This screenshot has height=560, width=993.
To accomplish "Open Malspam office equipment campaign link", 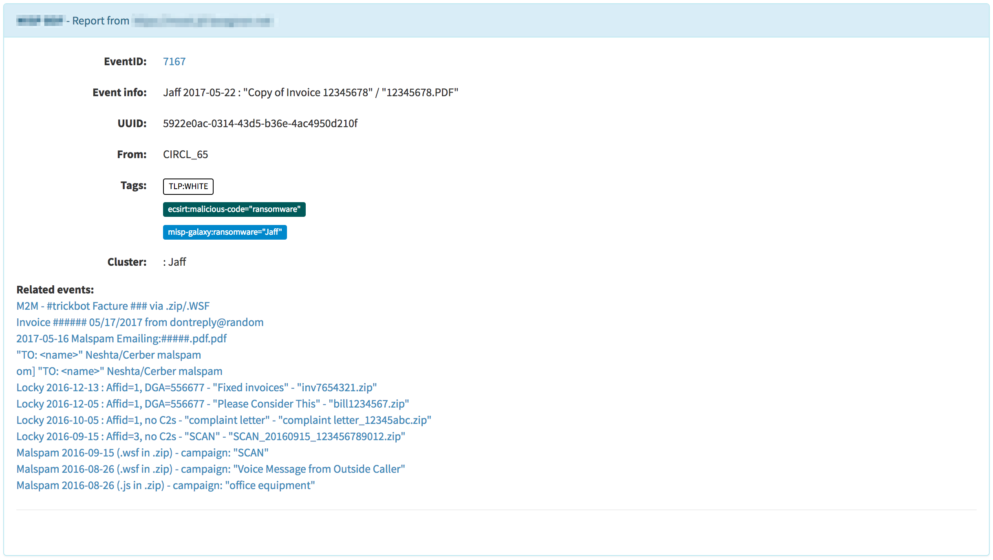I will pyautogui.click(x=165, y=485).
